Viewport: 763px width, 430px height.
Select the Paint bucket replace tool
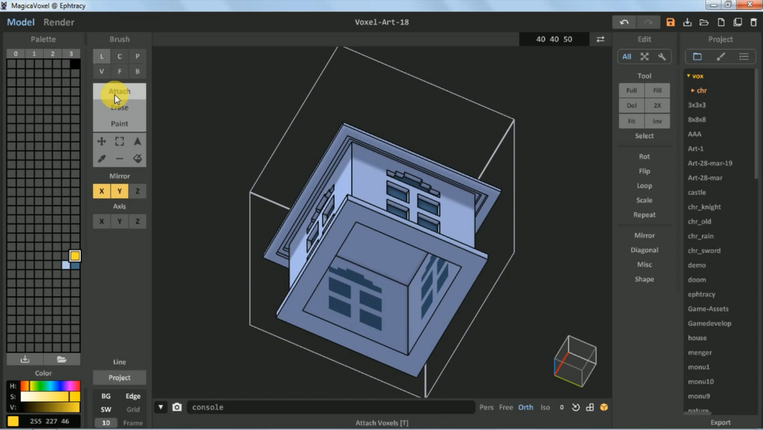(x=137, y=158)
